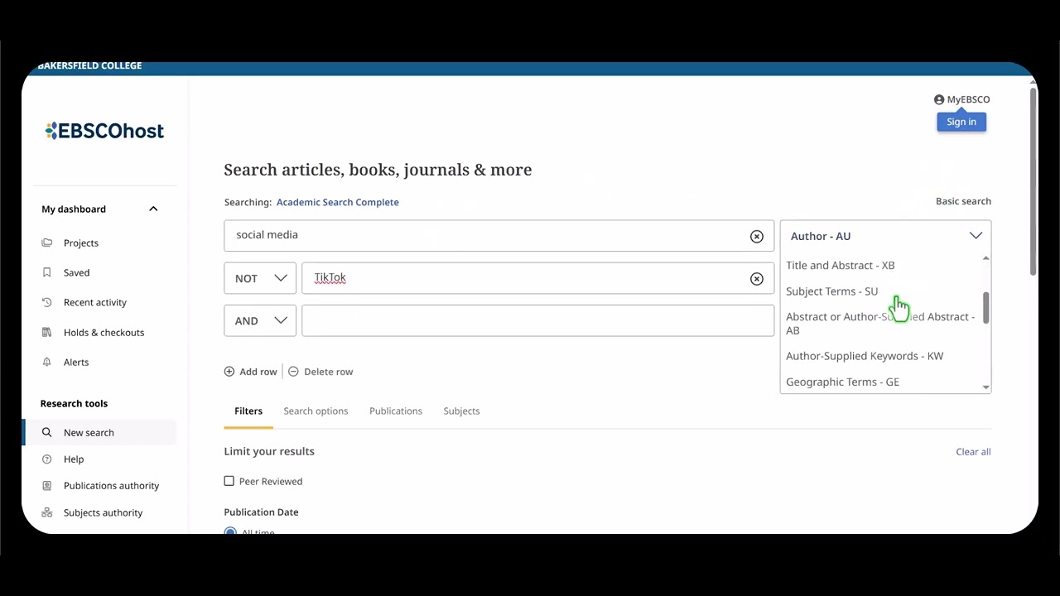Choose Title and Abstract - XB option
The width and height of the screenshot is (1060, 596).
(x=840, y=265)
